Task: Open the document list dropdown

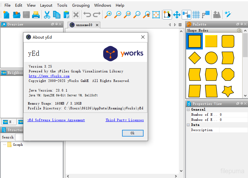Action: 180,25
